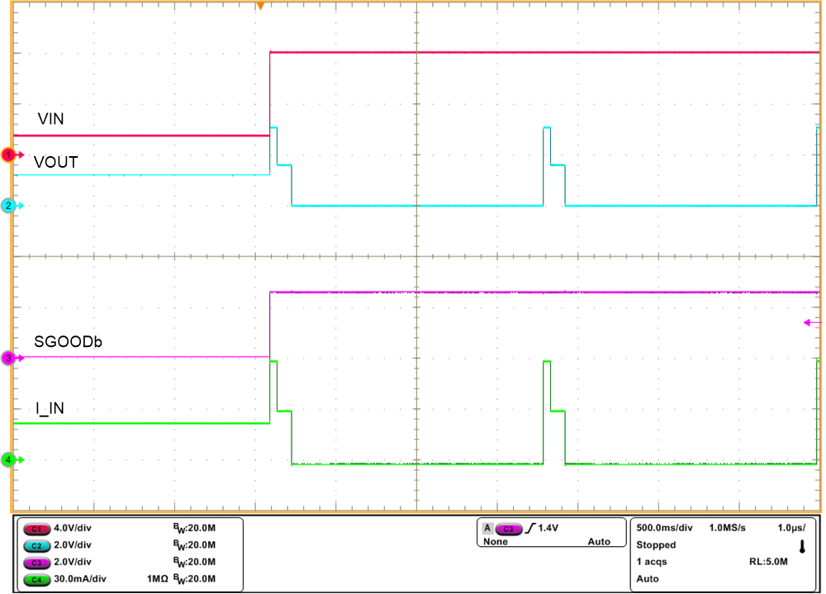Click the pink channel 3 level arrow
826x594 pixels.
click(808, 322)
